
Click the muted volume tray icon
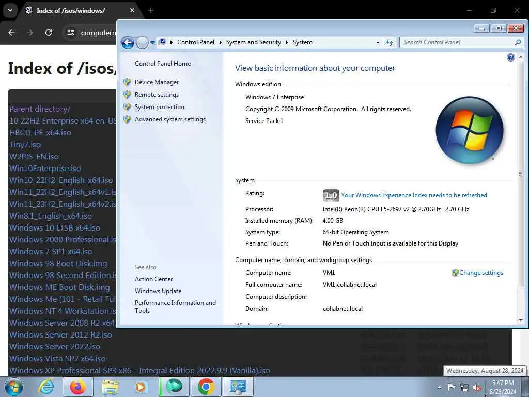click(477, 388)
